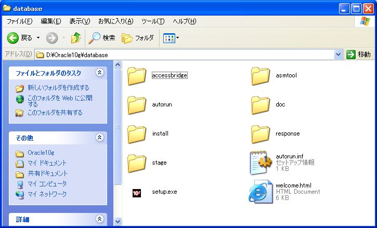The width and height of the screenshot is (377, 228).
Task: Collapse the 詳細 panel chevron
Action: pyautogui.click(x=99, y=219)
